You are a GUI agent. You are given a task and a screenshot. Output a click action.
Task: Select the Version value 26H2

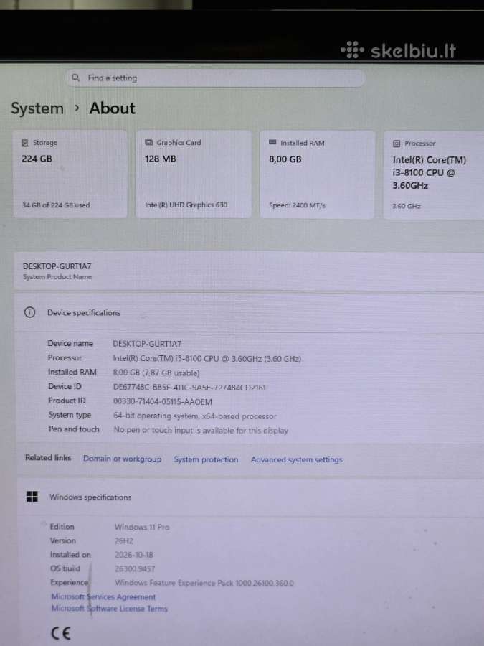point(124,541)
